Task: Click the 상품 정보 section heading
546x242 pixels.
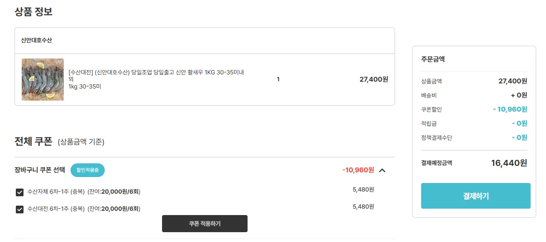Action: pos(33,12)
